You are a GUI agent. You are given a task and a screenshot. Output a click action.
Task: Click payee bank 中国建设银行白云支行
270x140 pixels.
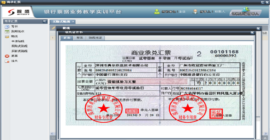tap(200, 75)
